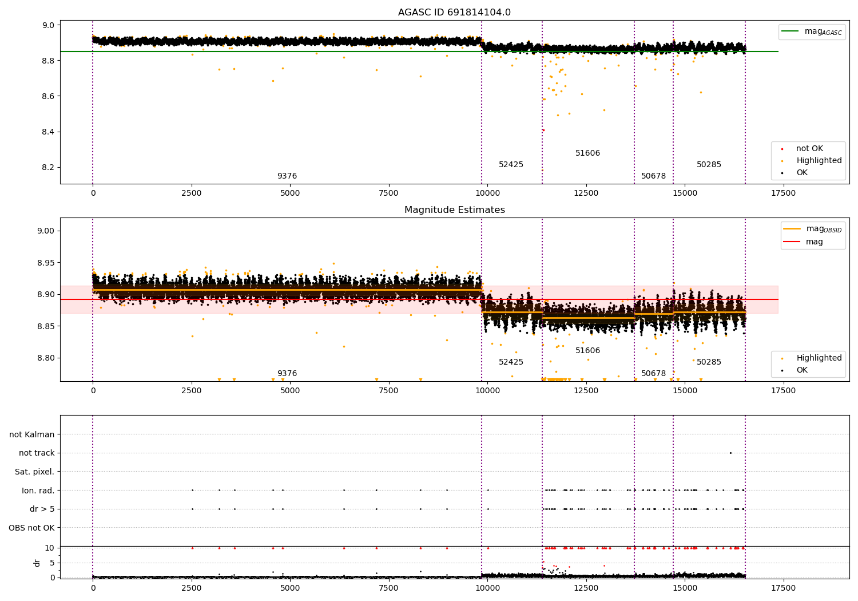Click the 'Magnitude Estimates' plot title
The height and width of the screenshot is (601, 858).
454,210
